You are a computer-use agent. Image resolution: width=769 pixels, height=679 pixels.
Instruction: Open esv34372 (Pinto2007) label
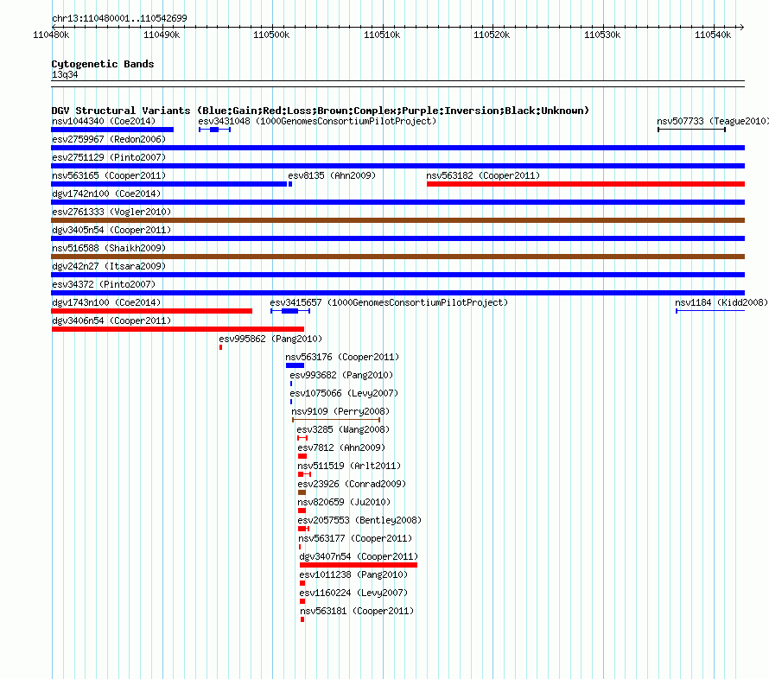point(104,285)
